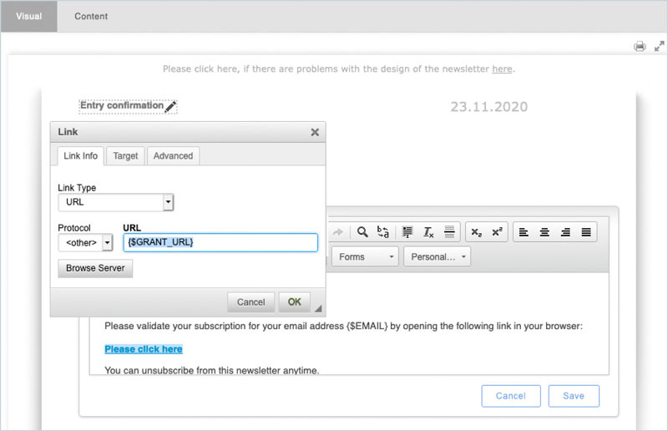Expand the Forms dropdown
The width and height of the screenshot is (668, 431).
click(x=366, y=257)
